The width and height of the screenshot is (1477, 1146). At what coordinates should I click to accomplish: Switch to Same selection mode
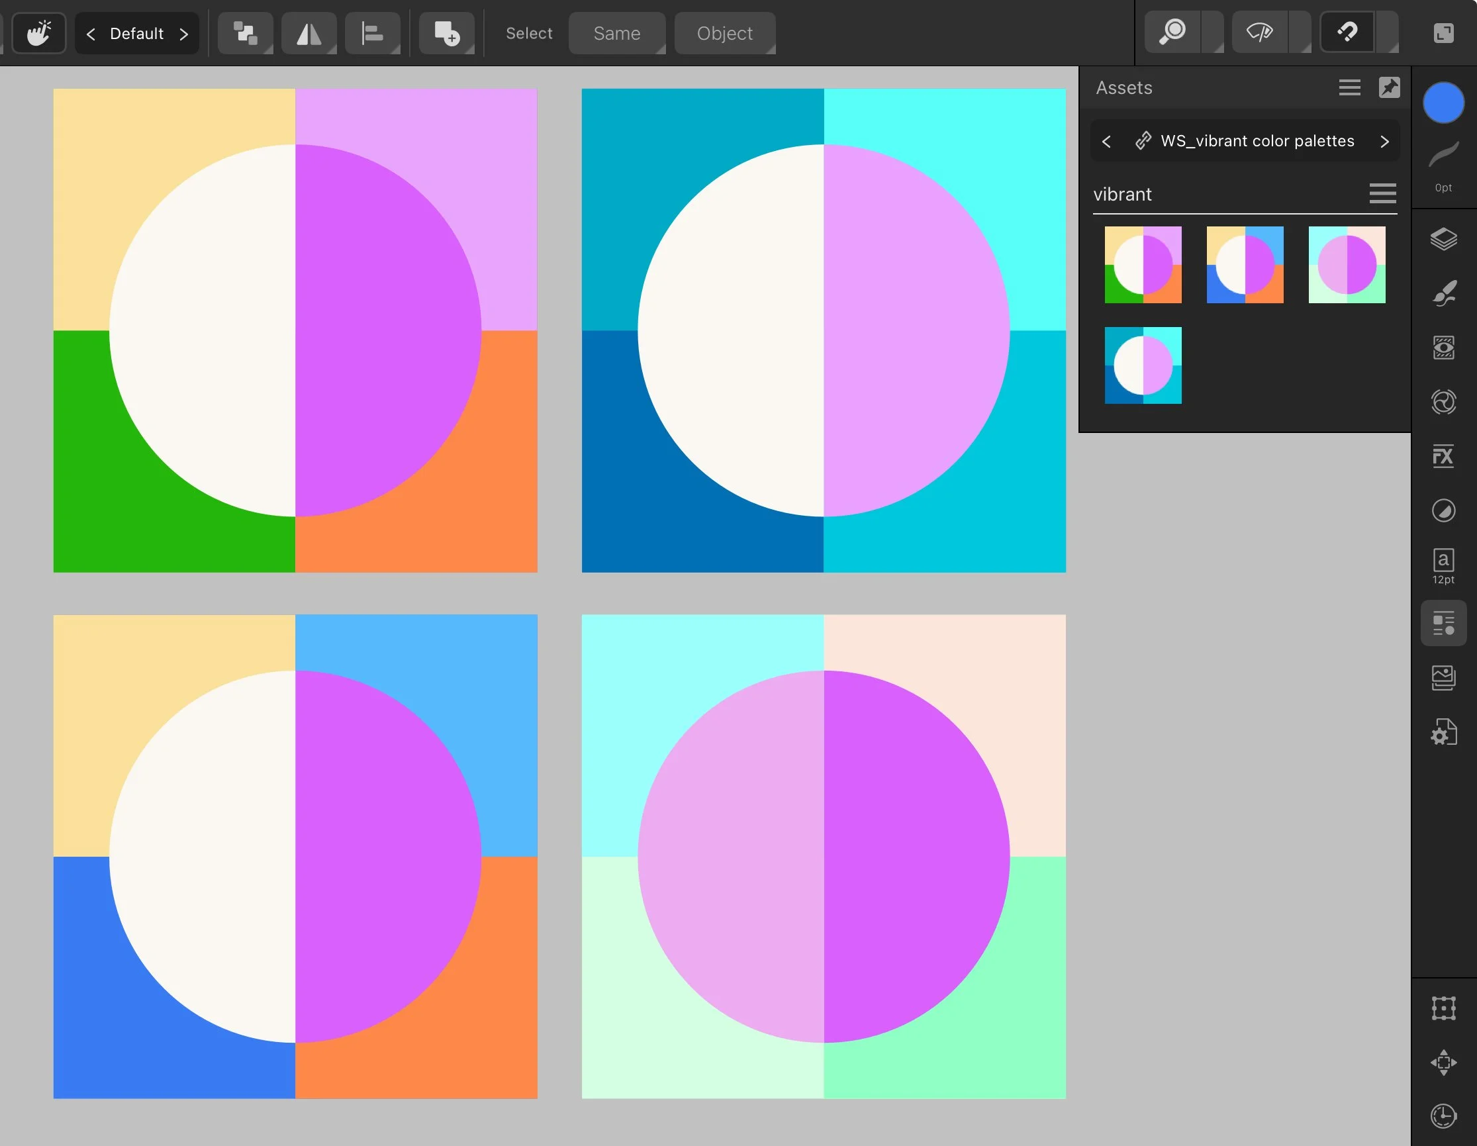point(616,33)
